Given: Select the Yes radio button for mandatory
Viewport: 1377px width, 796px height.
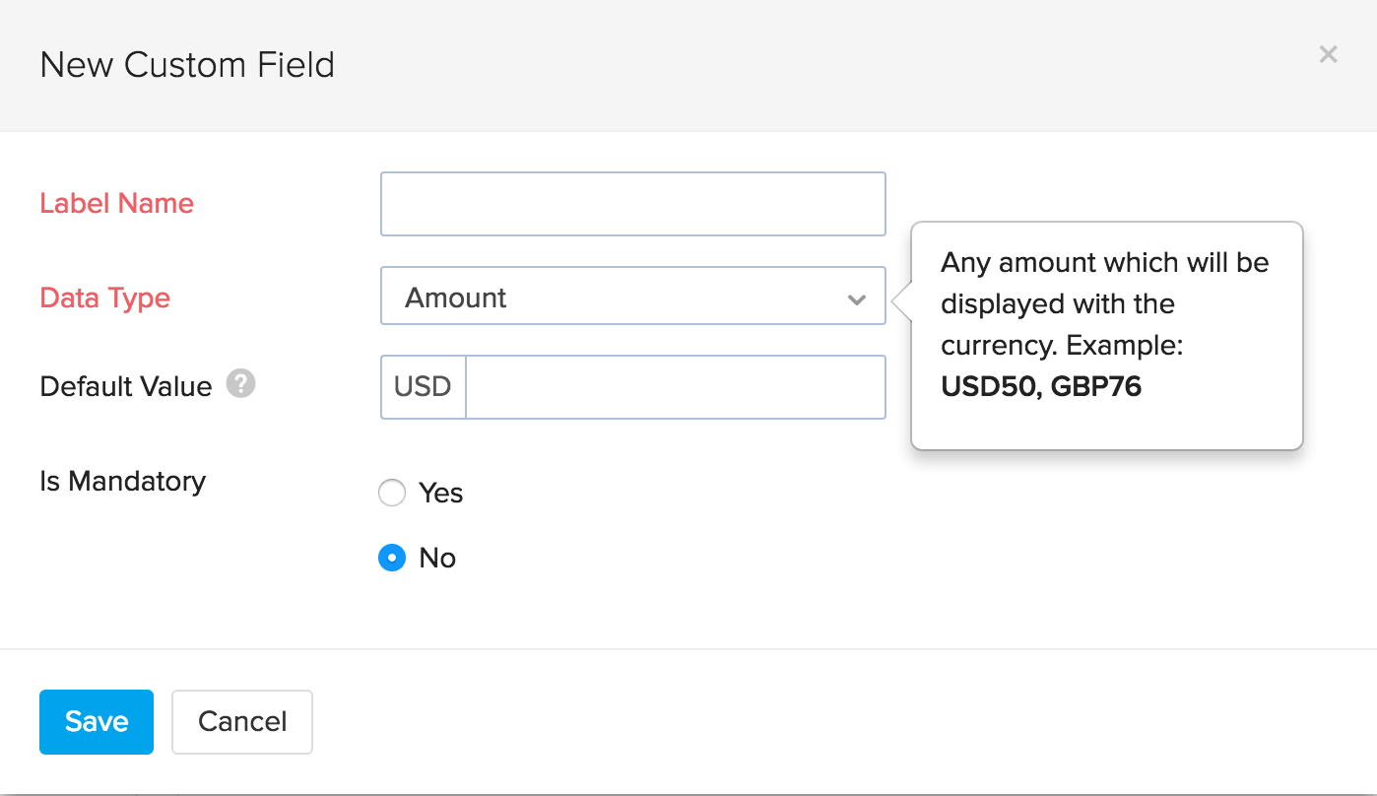Looking at the screenshot, I should pos(392,493).
